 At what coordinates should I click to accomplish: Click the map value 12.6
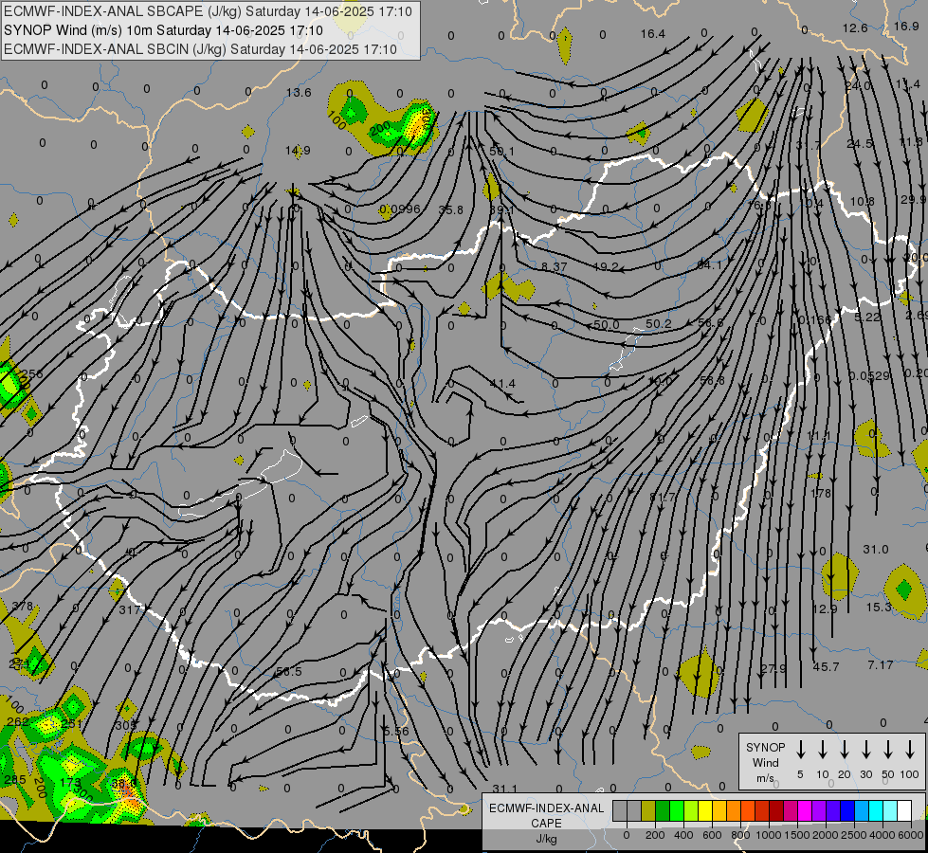click(x=855, y=28)
